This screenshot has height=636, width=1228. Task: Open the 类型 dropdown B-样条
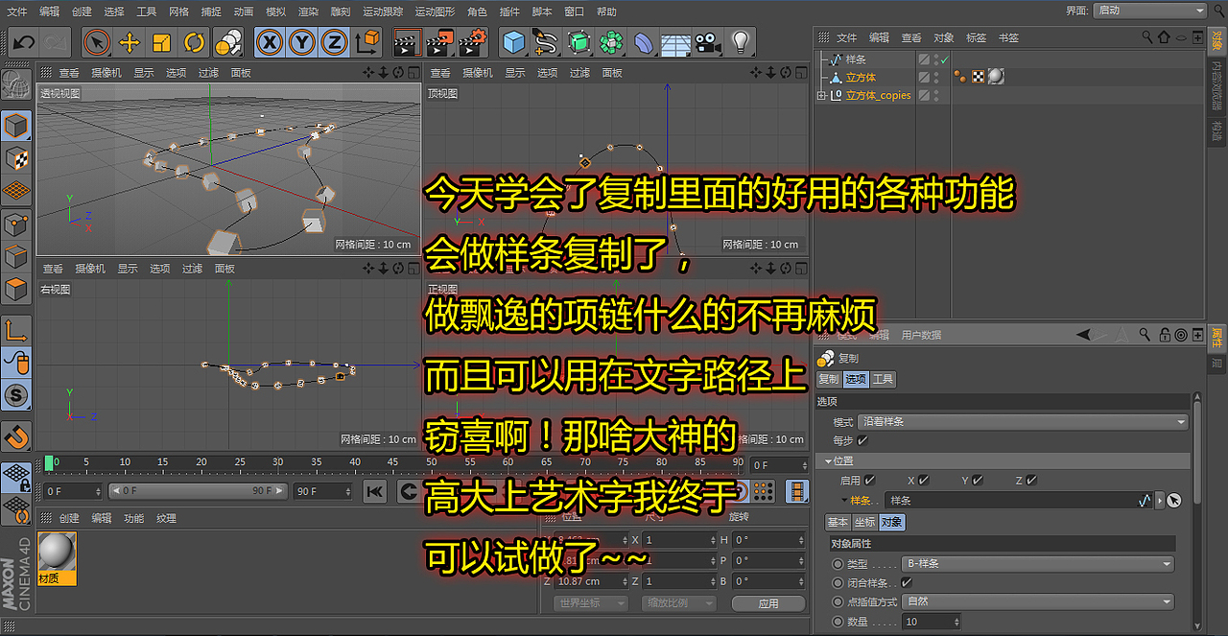coord(1038,564)
